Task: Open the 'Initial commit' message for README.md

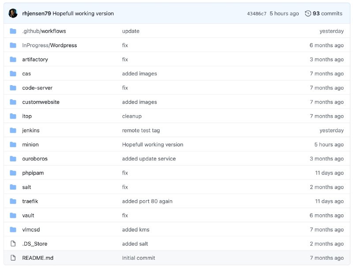Action: pyautogui.click(x=139, y=258)
